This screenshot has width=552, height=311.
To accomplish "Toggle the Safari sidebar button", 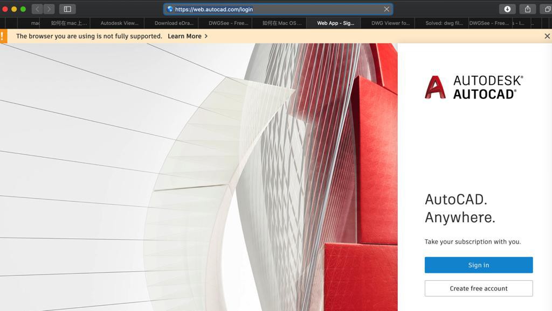I will point(67,9).
